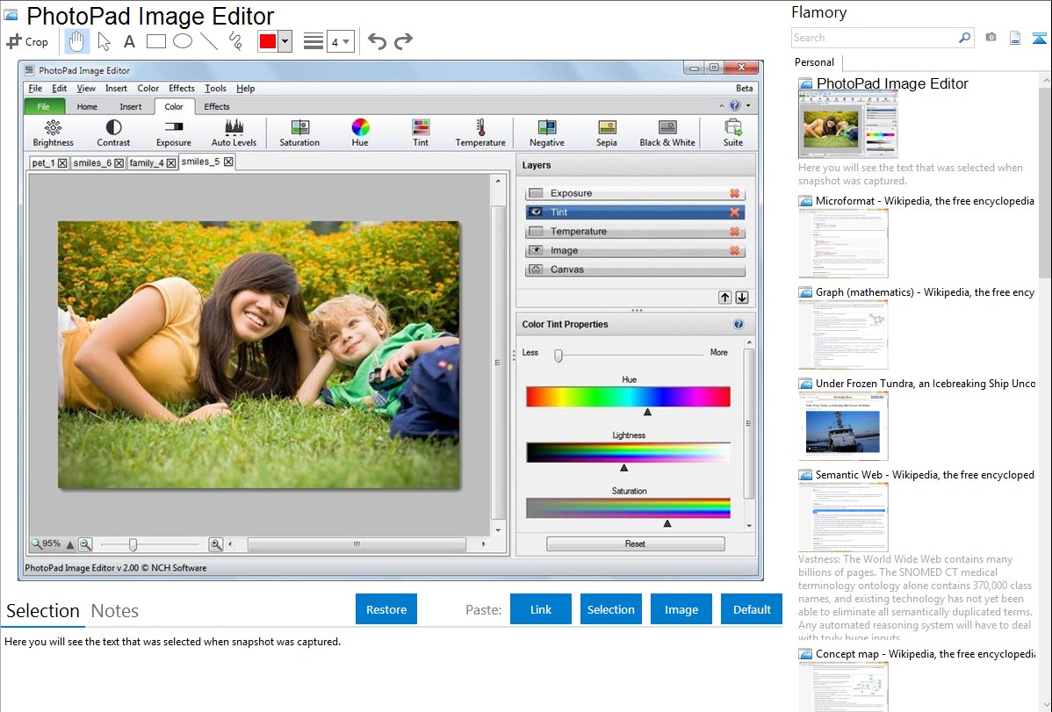Viewport: 1052px width, 712px height.
Task: Zoom in with the plus magnifier
Action: click(215, 544)
